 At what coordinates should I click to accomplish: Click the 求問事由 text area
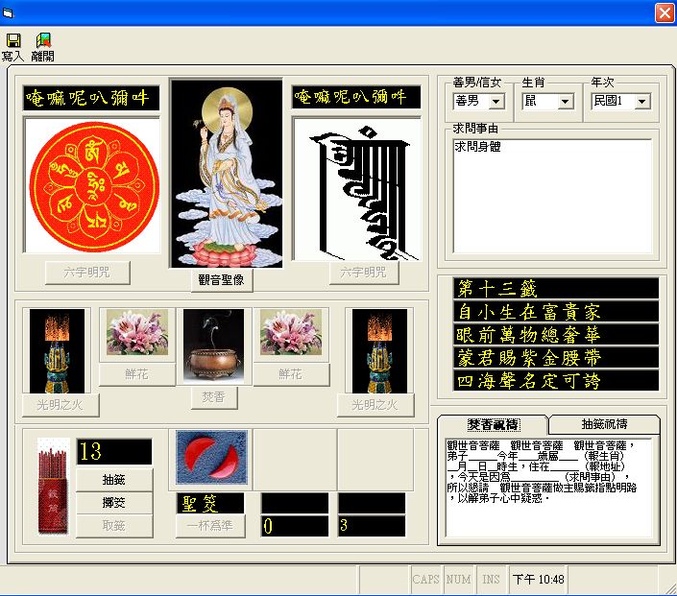(x=551, y=197)
